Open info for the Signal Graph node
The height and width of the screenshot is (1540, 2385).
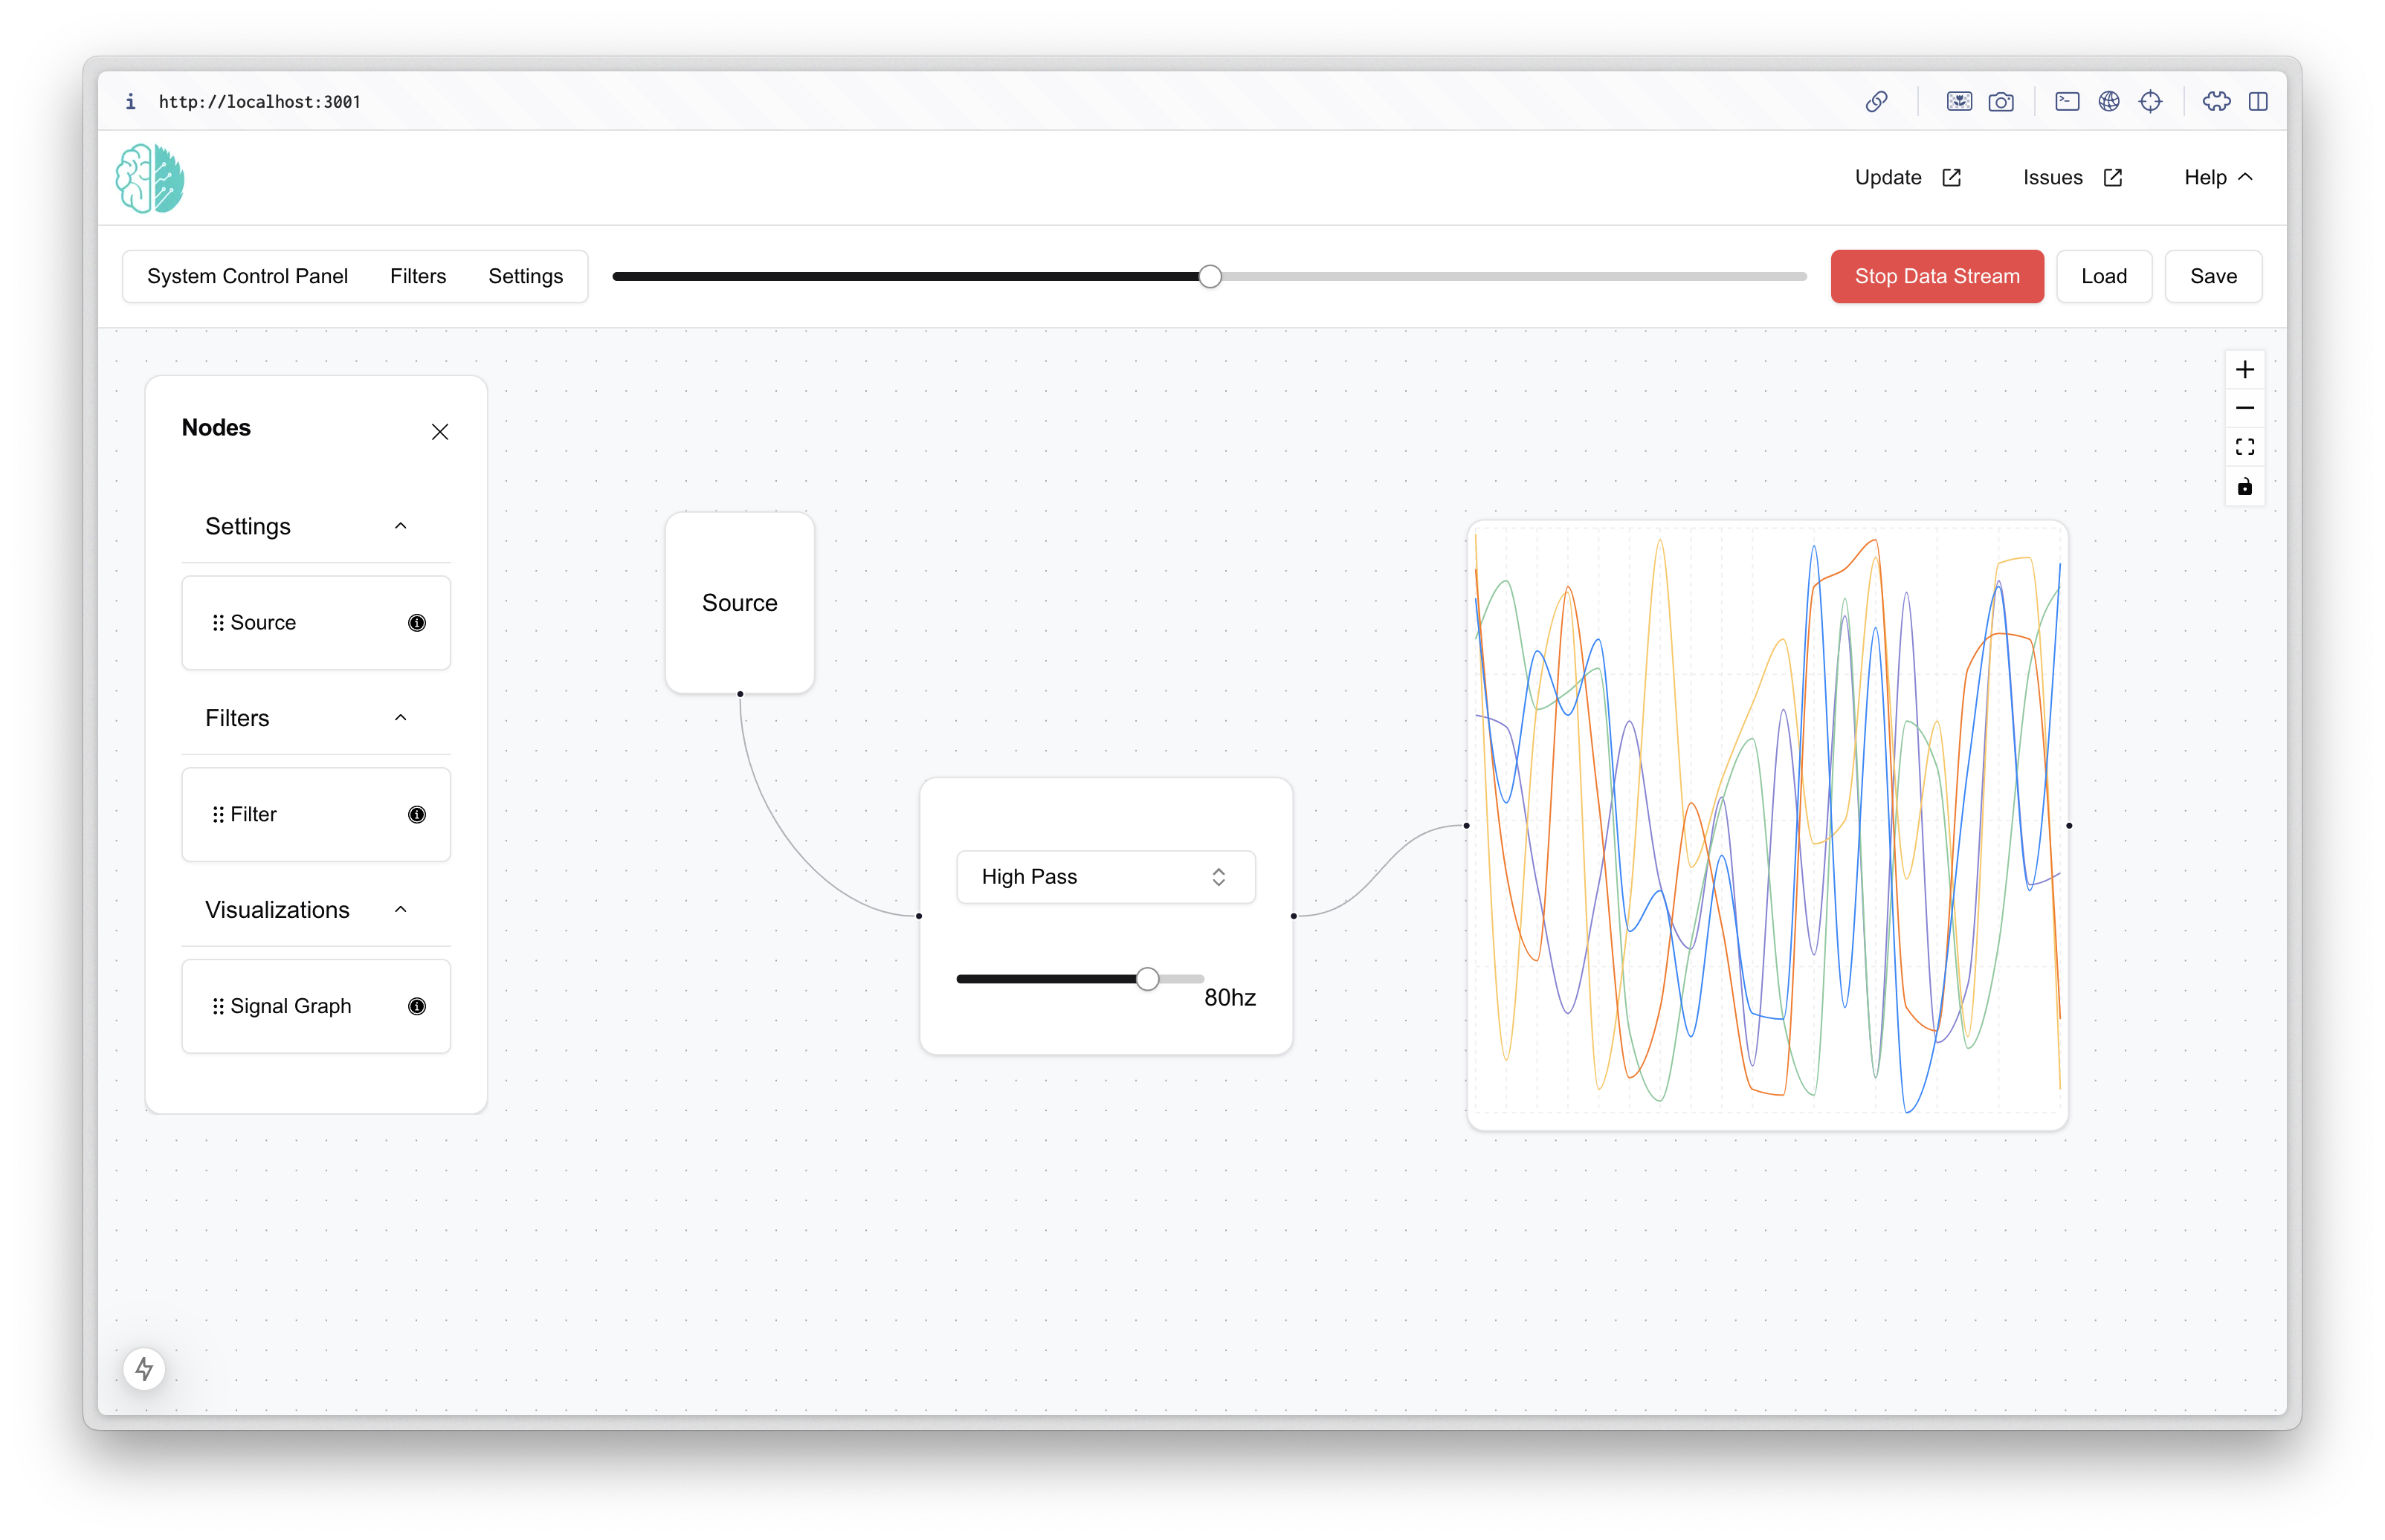click(417, 1006)
